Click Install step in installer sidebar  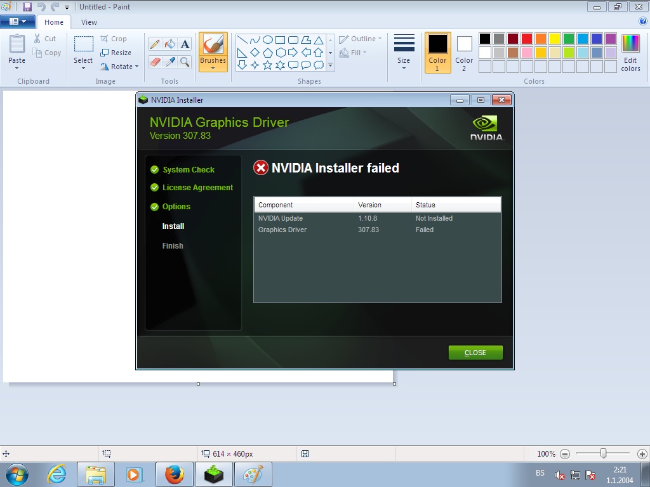coord(173,226)
